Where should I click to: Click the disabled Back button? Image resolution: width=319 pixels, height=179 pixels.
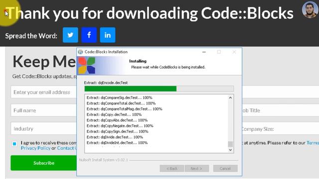pos(172,169)
